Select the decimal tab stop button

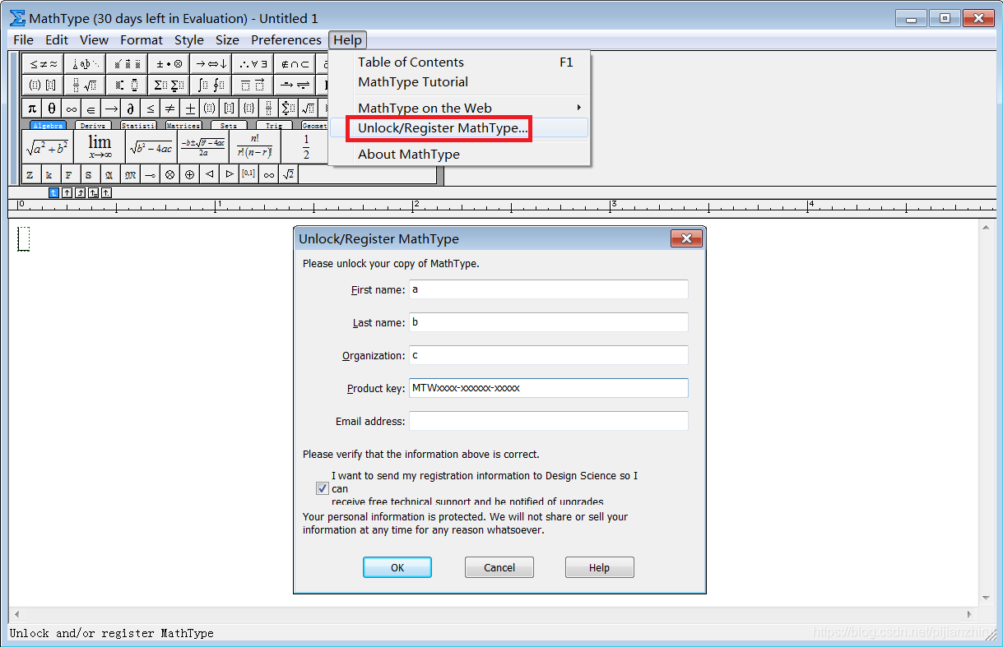[x=107, y=192]
